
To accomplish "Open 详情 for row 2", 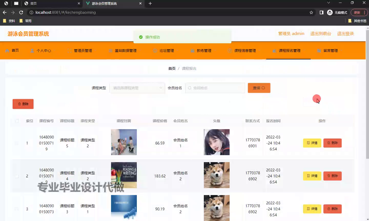I will pos(312,176).
